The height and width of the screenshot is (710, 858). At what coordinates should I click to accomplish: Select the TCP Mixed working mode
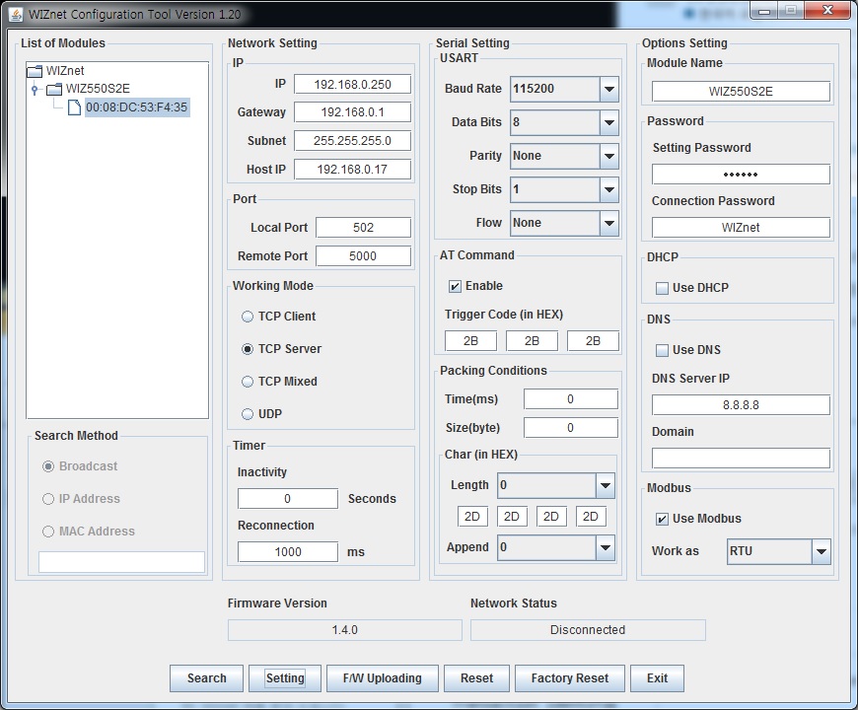[x=248, y=382]
